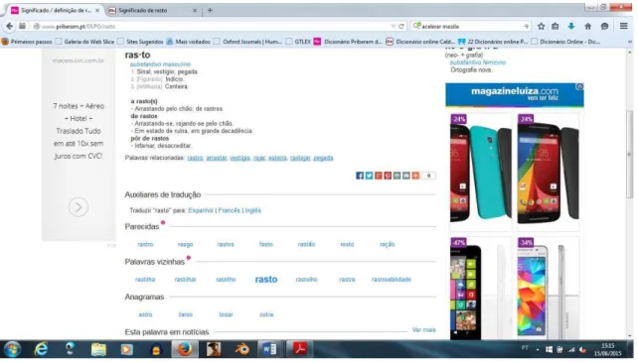Viewport: 638px width, 362px height.
Task: Share the definition on Twitter
Action: click(369, 176)
